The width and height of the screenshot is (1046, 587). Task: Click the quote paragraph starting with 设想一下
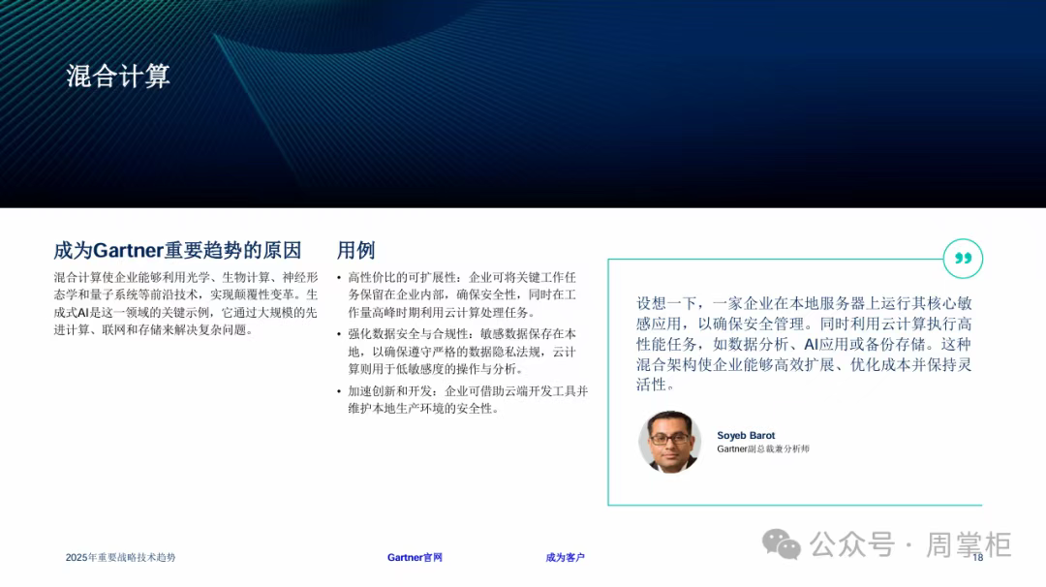[x=804, y=344]
